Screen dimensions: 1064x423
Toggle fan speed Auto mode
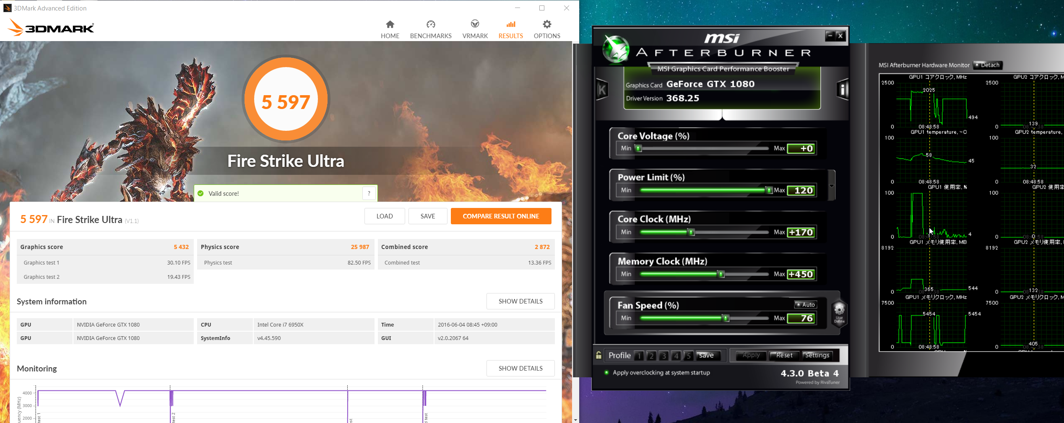pyautogui.click(x=805, y=305)
